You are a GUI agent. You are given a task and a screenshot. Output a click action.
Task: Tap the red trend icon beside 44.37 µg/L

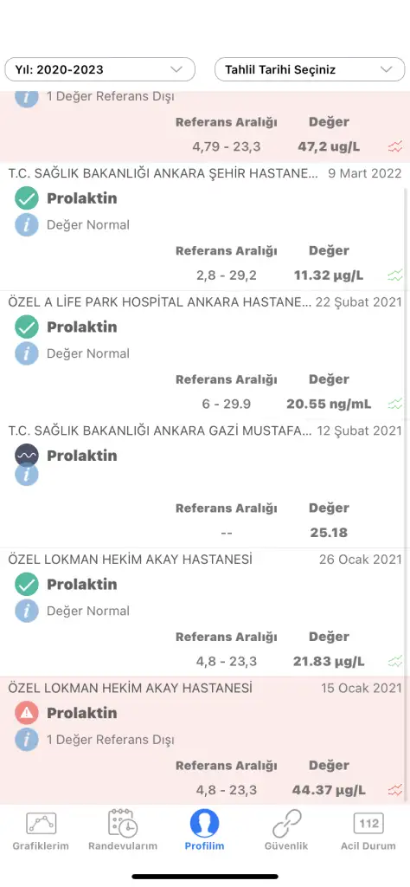pyautogui.click(x=395, y=790)
